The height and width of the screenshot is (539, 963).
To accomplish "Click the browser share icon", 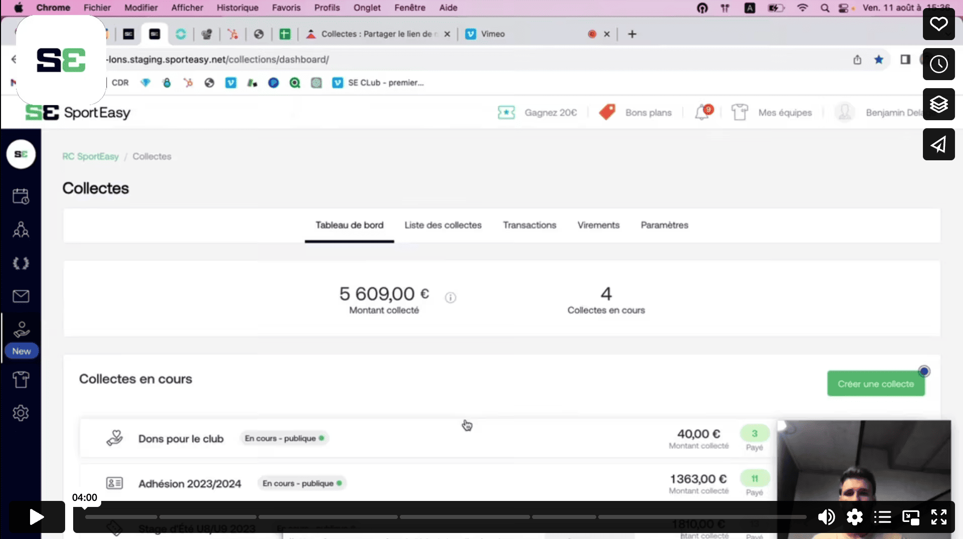I will (857, 60).
